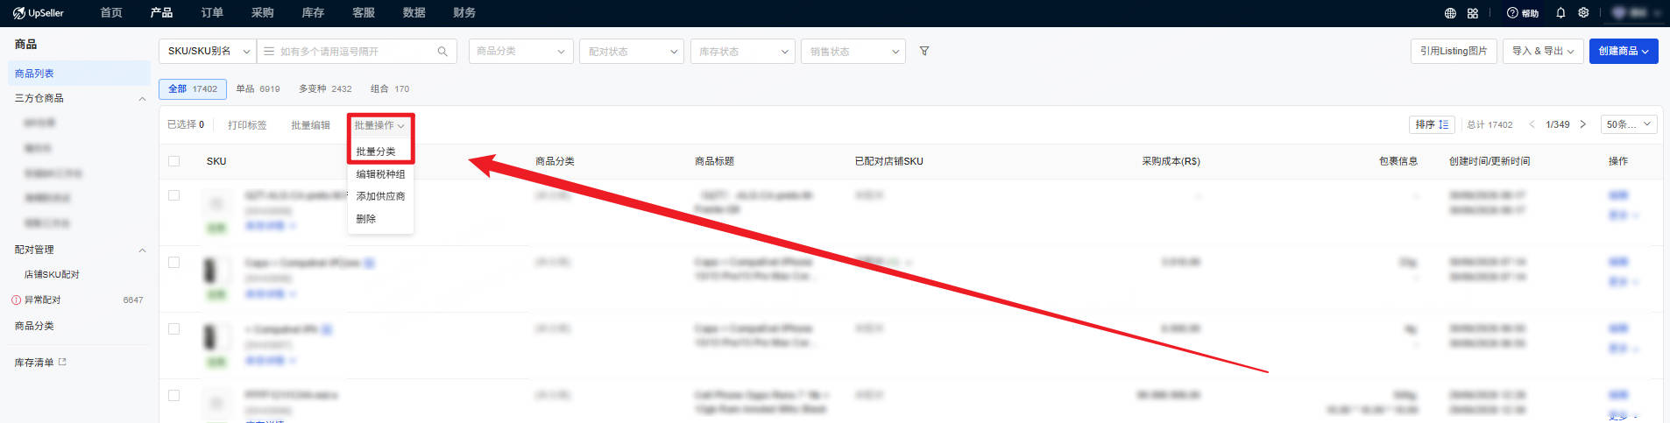
Task: Select the 单品 6919 tab
Action: (258, 88)
